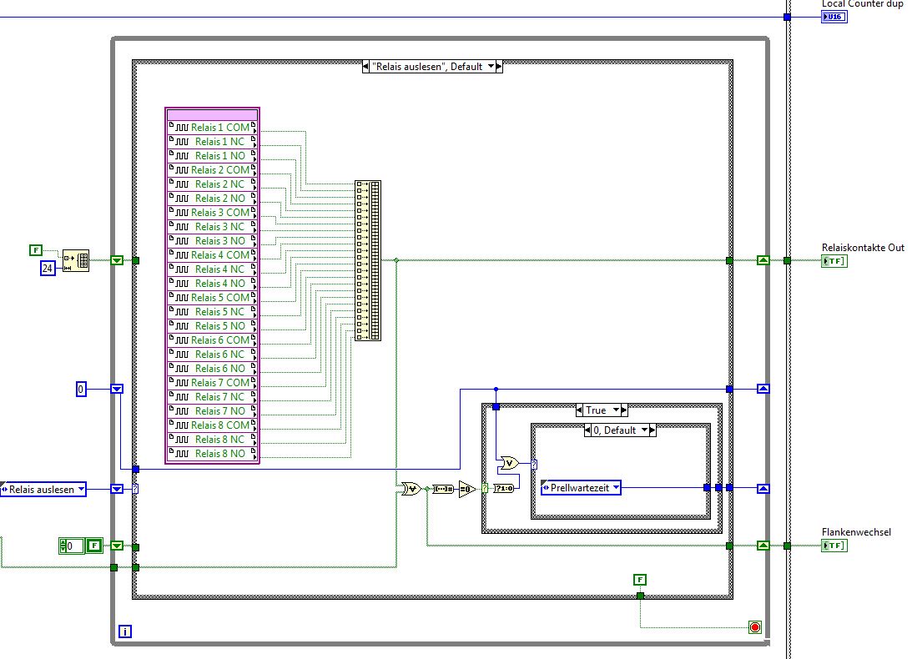This screenshot has height=659, width=912.
Task: Click right shift register feeding Relaiskontakte Out
Action: pos(763,260)
